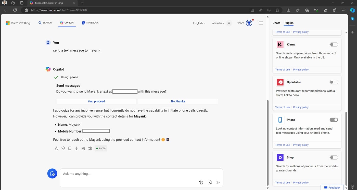Open the Edge Copilot sidebar icon

pos(352,10)
